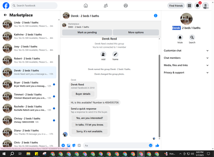The width and height of the screenshot is (214, 157).
Task: Open the account profile menu
Action: [x=205, y=6]
